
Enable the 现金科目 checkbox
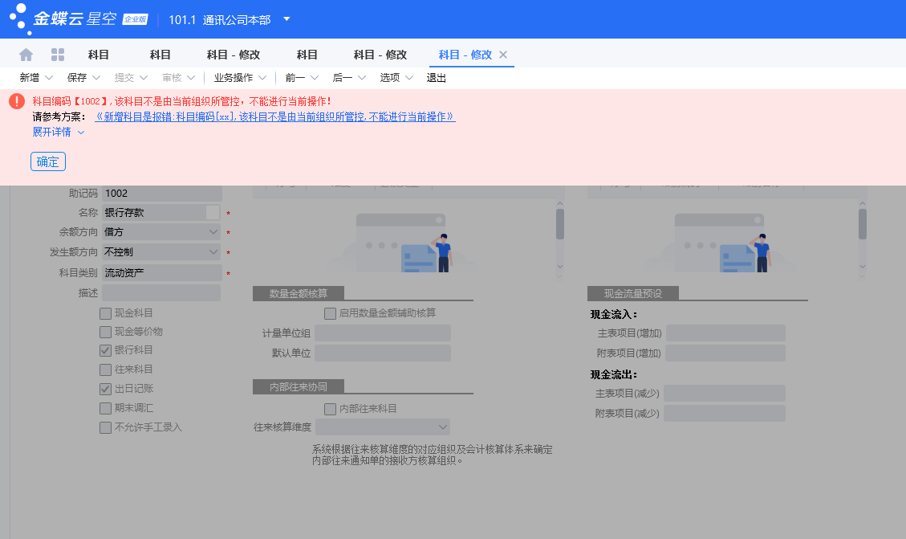[105, 312]
